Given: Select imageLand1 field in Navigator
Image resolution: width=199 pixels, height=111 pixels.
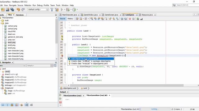Looking at the screenshot, I should click(x=16, y=77).
